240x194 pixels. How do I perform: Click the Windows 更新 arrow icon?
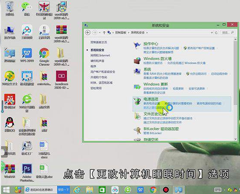click(137, 87)
